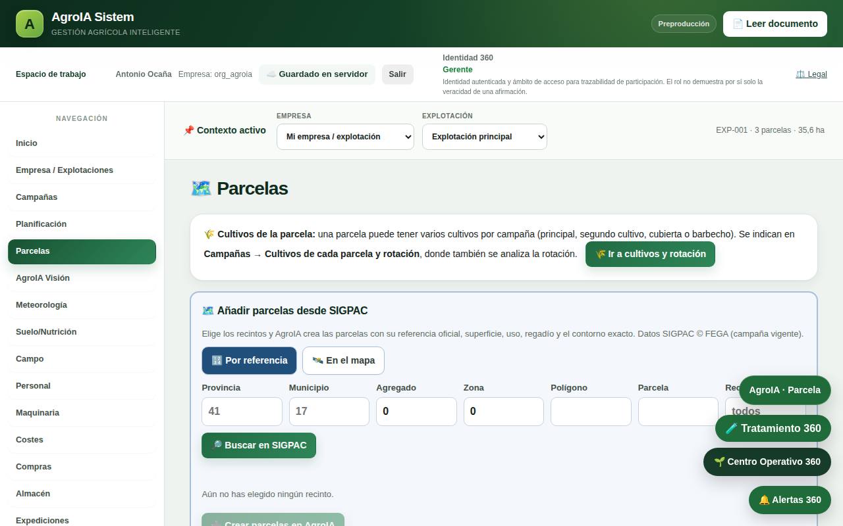The image size is (843, 526).
Task: Open the Tratamiento 360 floating button
Action: pos(773,428)
